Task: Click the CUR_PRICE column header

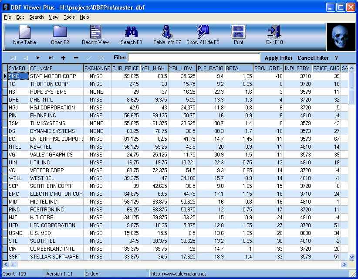Action: 125,68
